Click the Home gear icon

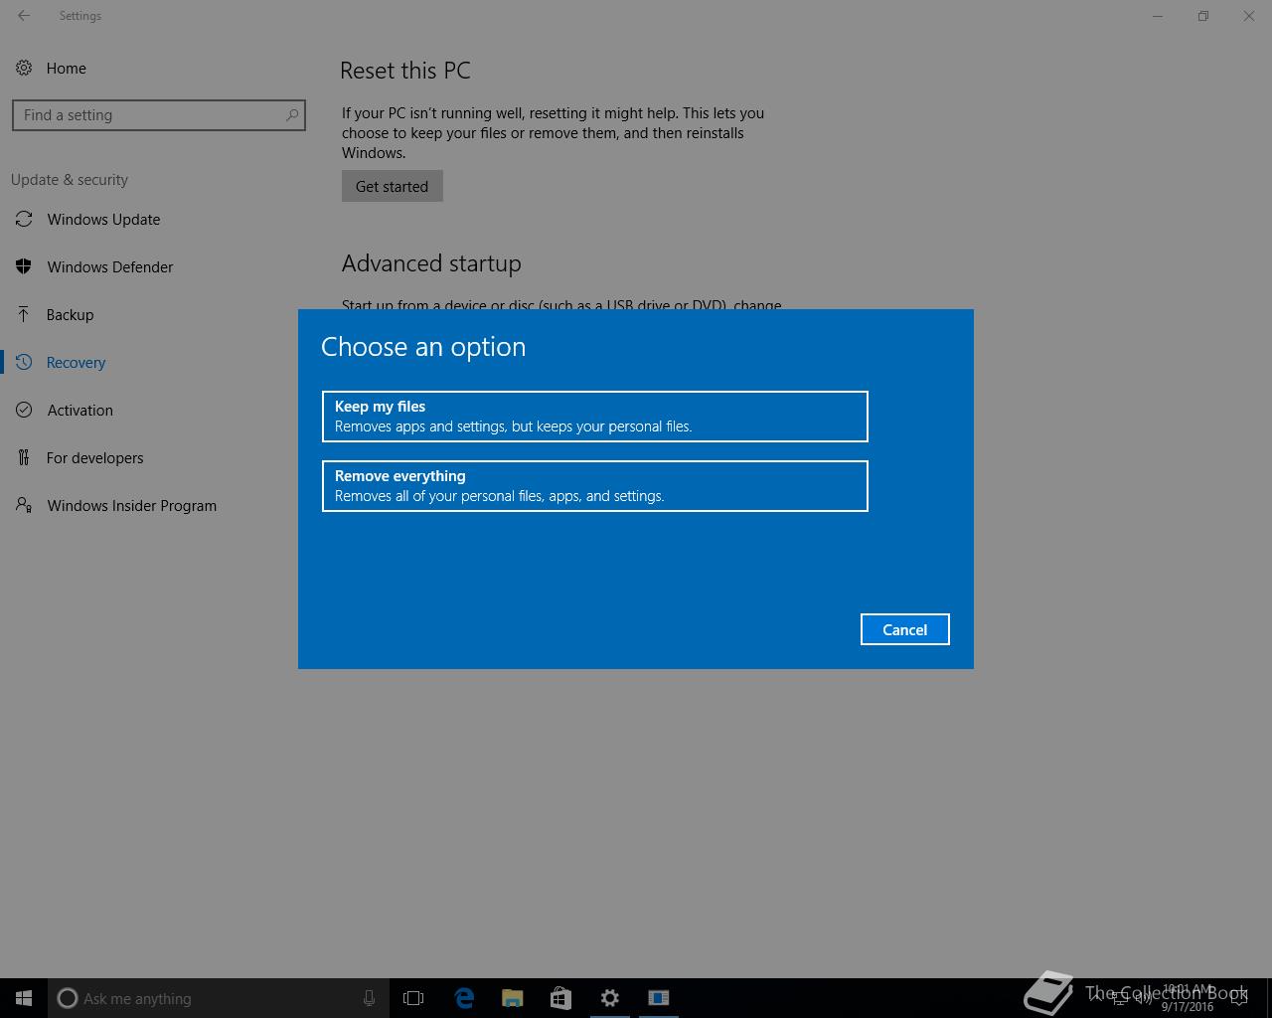pyautogui.click(x=23, y=68)
